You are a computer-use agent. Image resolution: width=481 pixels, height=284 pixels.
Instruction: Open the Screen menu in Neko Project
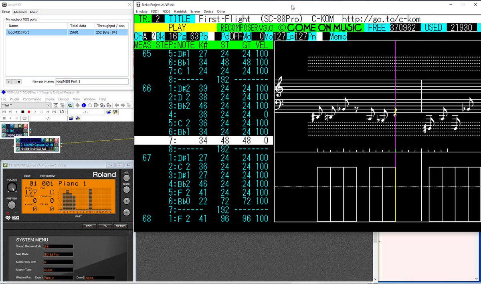(x=195, y=12)
